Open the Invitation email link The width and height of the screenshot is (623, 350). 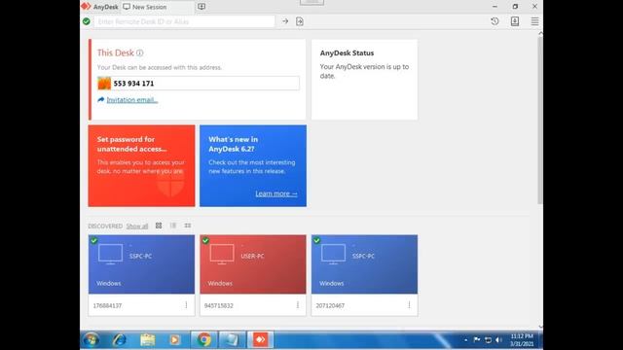point(132,99)
